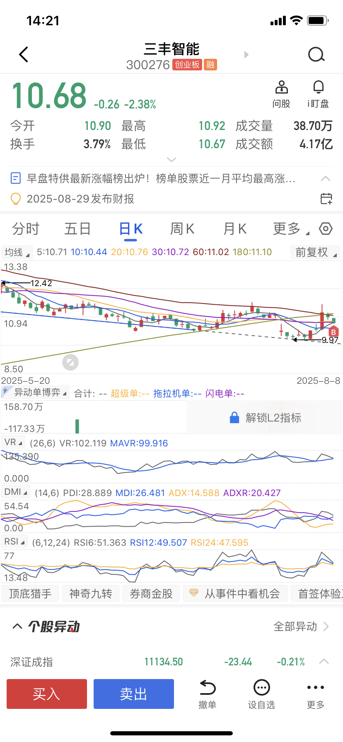343x742 pixels.
Task: Select the 日K chart tab
Action: point(130,229)
